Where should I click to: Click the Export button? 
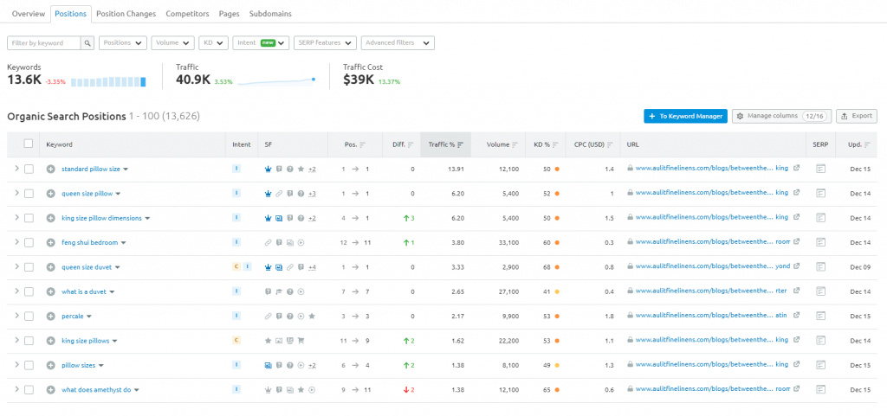click(x=857, y=116)
